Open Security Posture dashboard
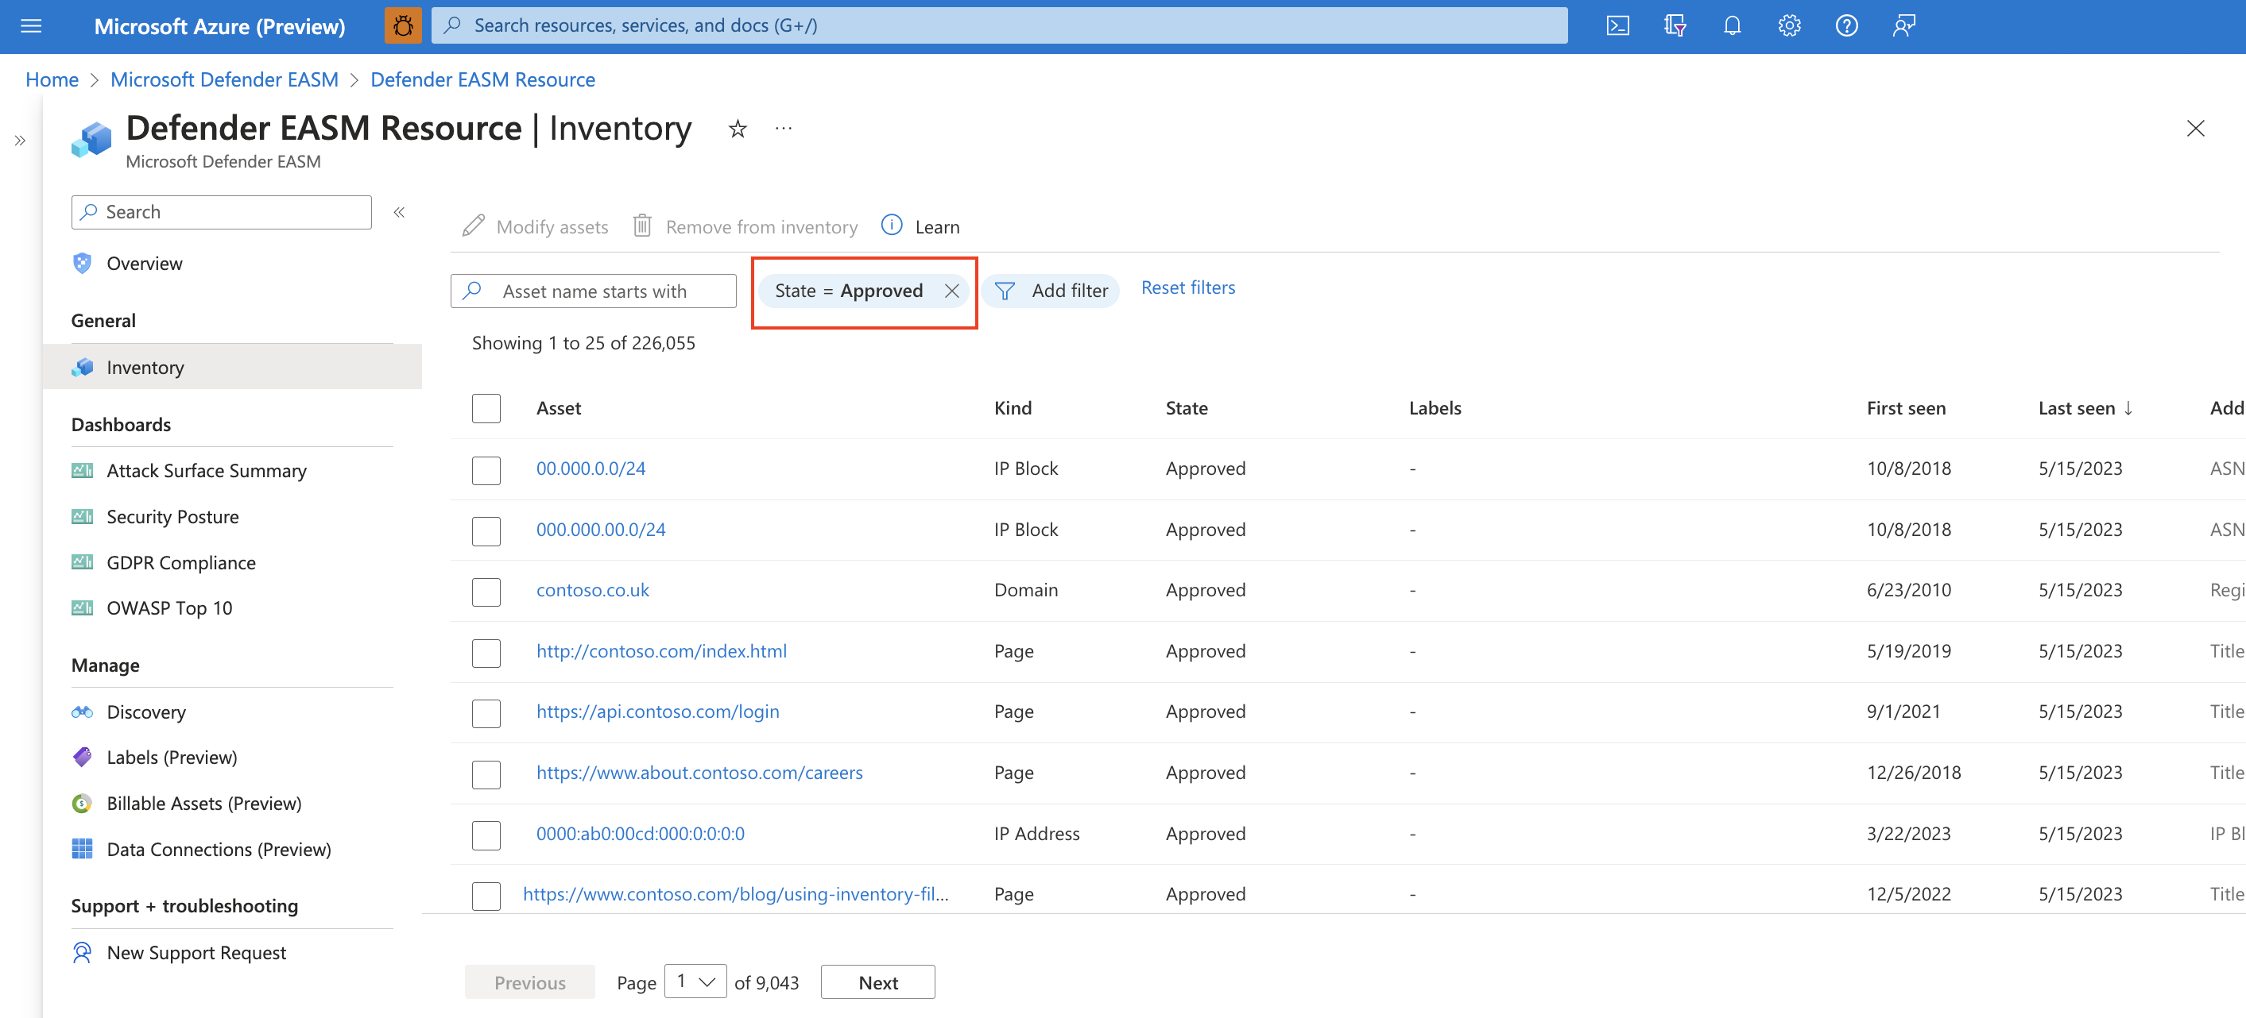Screen dimensions: 2246x1018 (172, 514)
